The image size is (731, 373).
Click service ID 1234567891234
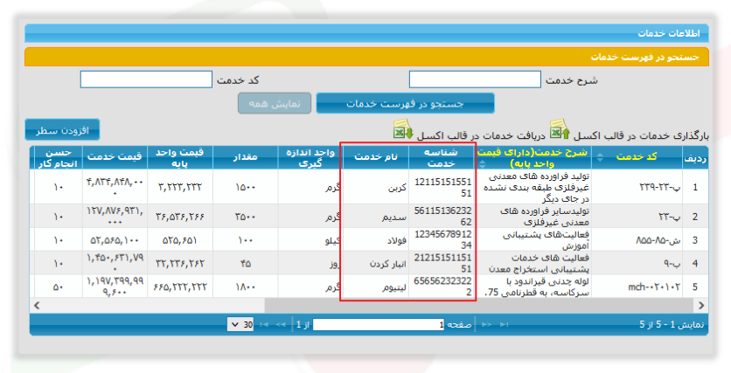click(x=443, y=240)
